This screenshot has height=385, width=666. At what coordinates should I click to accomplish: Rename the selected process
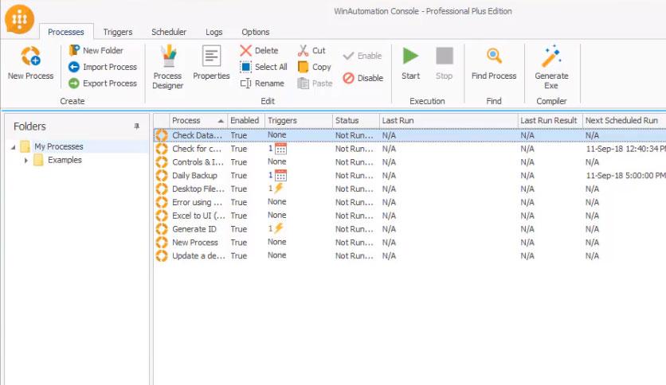(262, 84)
